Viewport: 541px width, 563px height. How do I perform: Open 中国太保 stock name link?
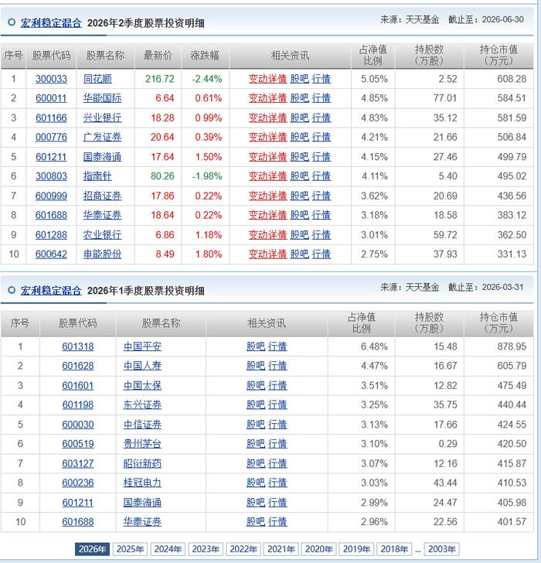tap(142, 386)
